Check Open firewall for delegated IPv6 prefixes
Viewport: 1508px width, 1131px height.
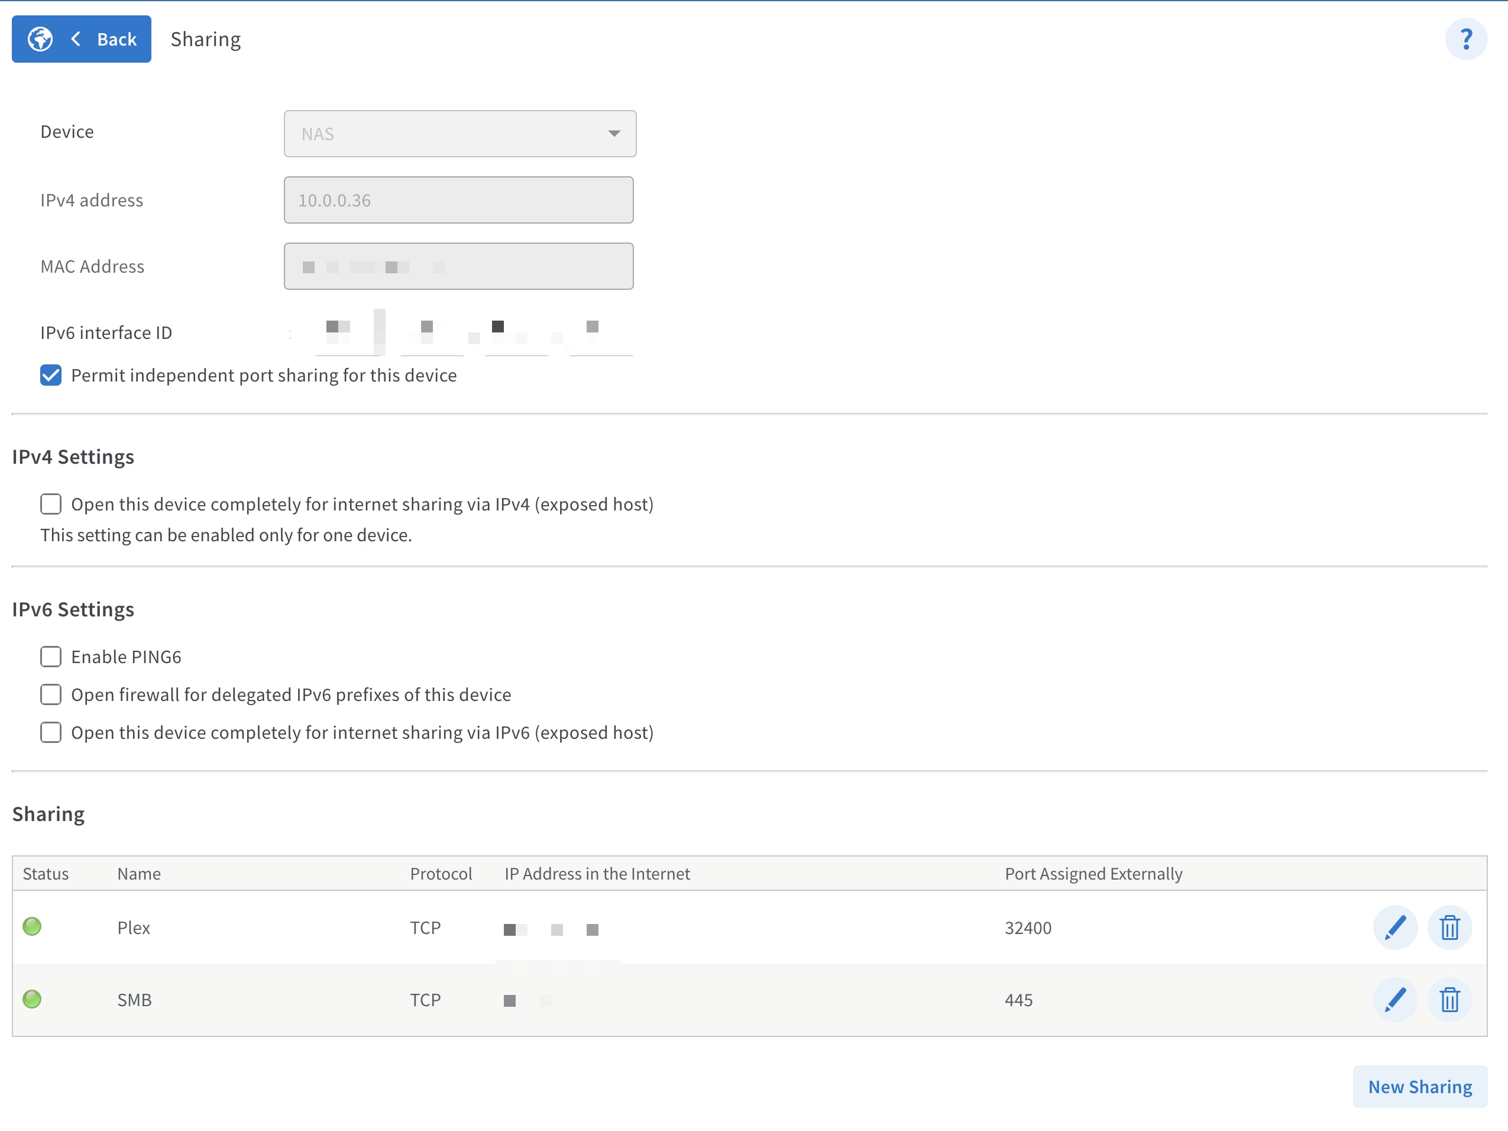click(51, 694)
